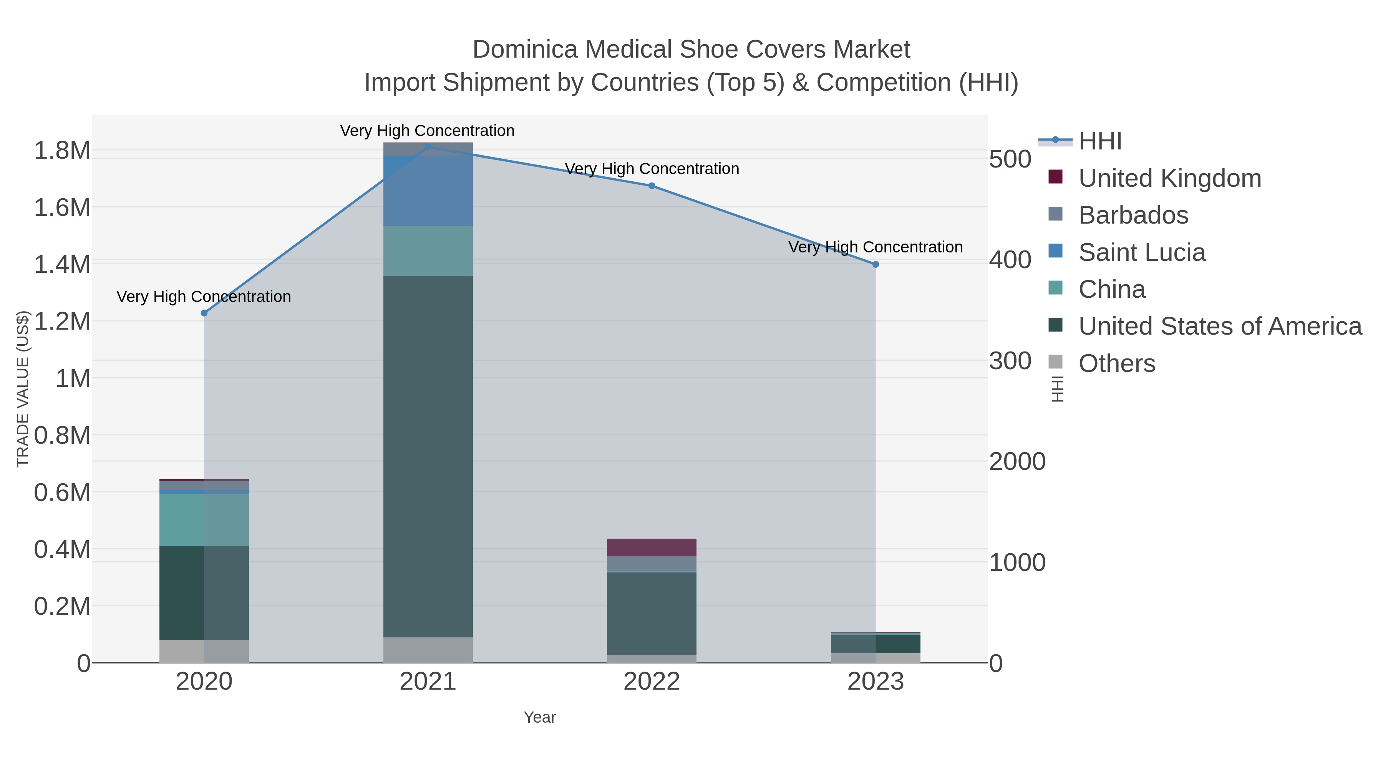Click the 2022 United Kingdom bar segment
Image resolution: width=1383 pixels, height=778 pixels.
652,547
